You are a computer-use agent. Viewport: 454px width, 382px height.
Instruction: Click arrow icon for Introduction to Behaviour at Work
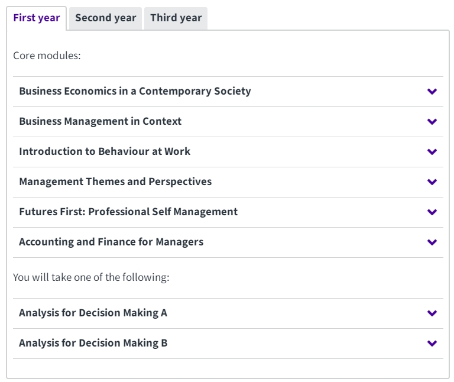[x=432, y=152]
